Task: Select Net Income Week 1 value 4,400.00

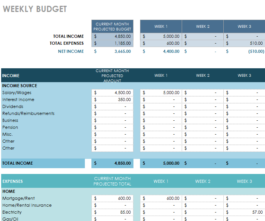Action: (x=161, y=51)
